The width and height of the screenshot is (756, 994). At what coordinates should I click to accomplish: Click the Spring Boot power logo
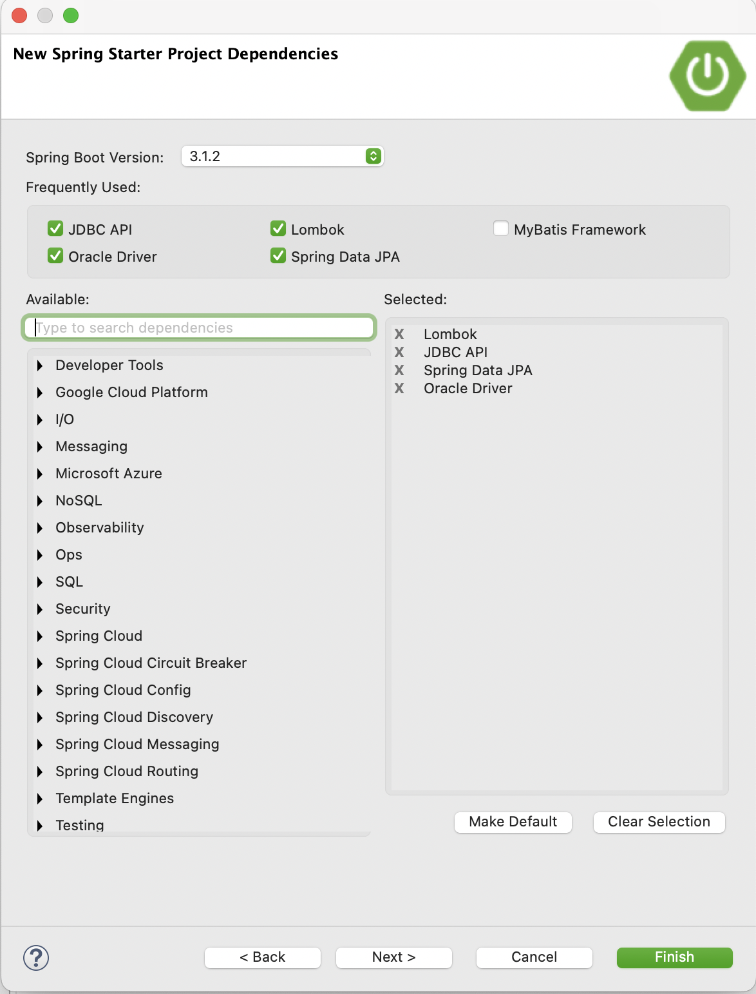(707, 75)
